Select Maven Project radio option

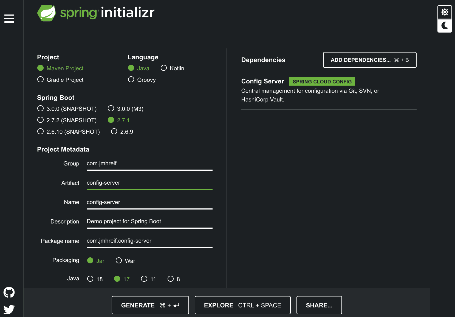click(60, 68)
